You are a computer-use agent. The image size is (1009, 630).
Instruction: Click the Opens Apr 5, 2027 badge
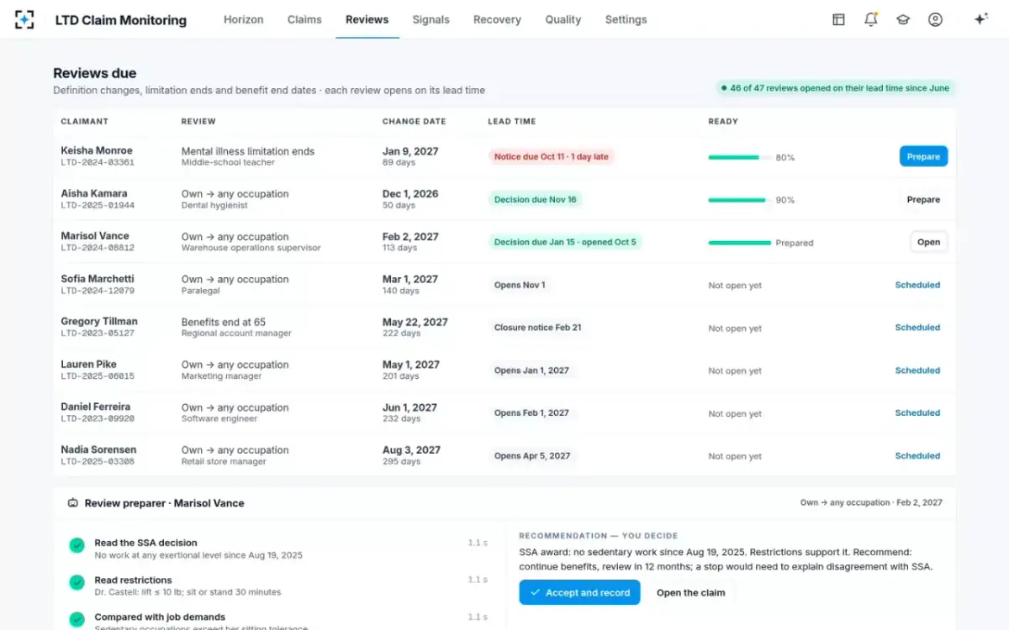[532, 456]
